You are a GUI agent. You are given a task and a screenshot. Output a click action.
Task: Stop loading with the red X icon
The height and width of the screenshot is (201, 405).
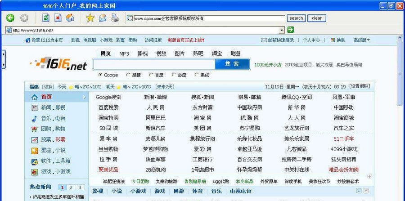pyautogui.click(x=58, y=18)
